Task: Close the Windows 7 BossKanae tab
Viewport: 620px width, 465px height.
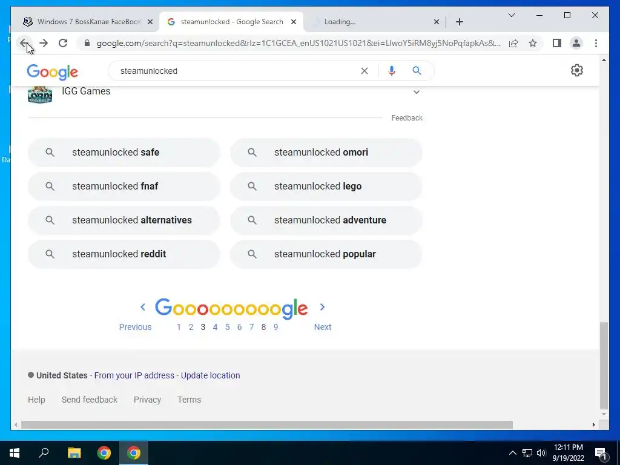Action: tap(150, 22)
